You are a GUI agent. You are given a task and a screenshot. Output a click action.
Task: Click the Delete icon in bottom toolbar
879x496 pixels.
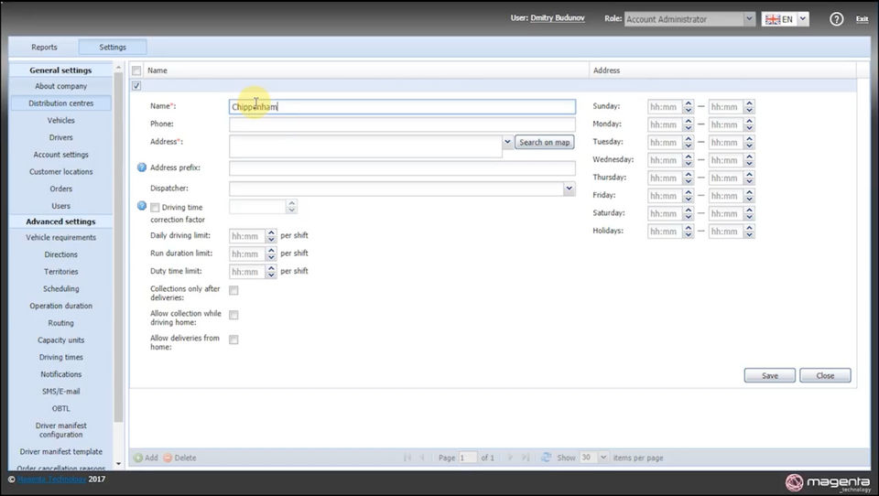[168, 458]
